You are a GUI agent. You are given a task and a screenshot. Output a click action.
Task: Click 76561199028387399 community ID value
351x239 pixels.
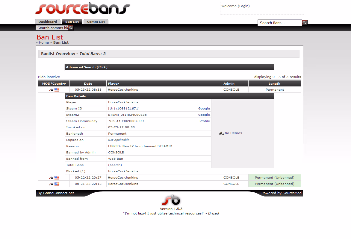[x=126, y=121]
